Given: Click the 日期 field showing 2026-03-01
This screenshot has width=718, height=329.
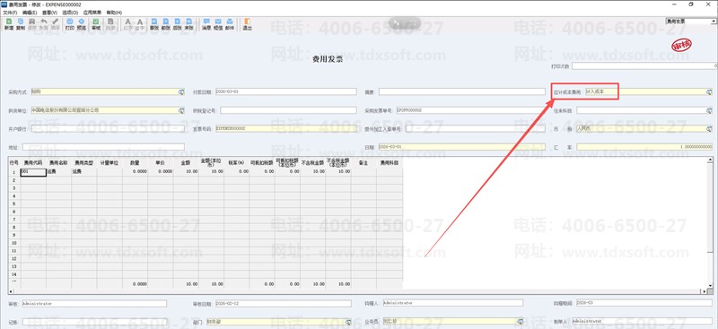Looking at the screenshot, I should (x=462, y=147).
